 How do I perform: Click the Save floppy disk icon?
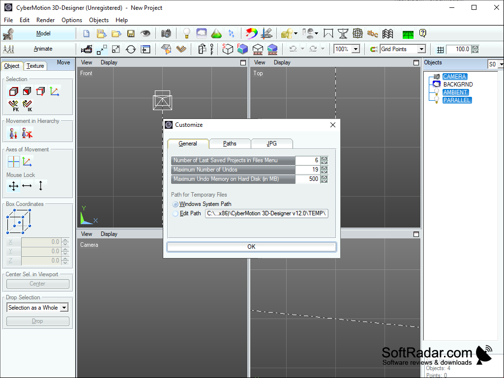(x=131, y=33)
